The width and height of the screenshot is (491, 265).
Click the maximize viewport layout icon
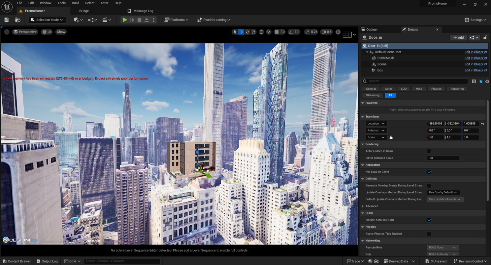click(x=338, y=32)
